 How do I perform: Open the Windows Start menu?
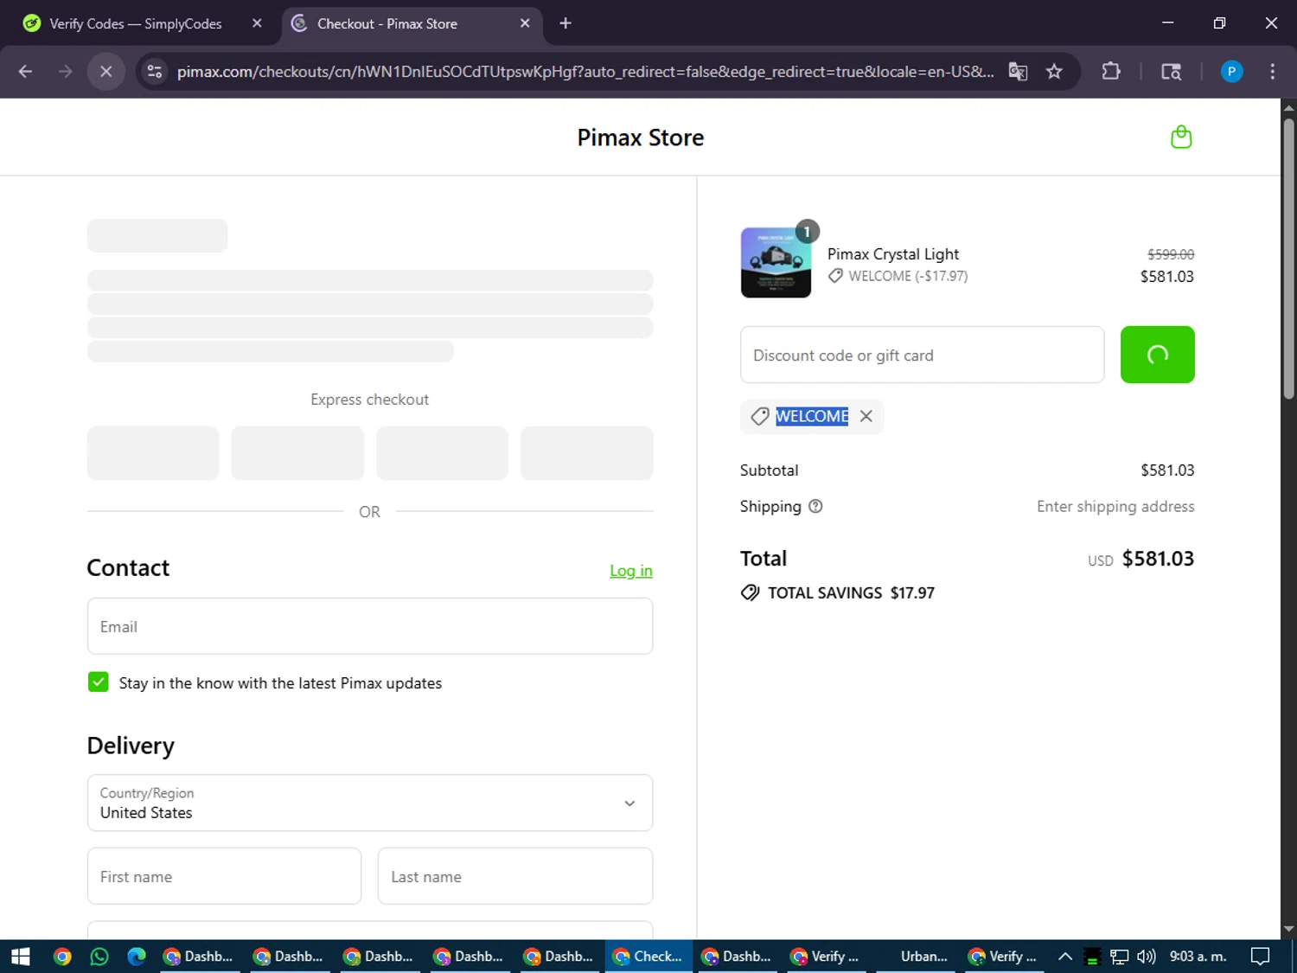pyautogui.click(x=21, y=957)
